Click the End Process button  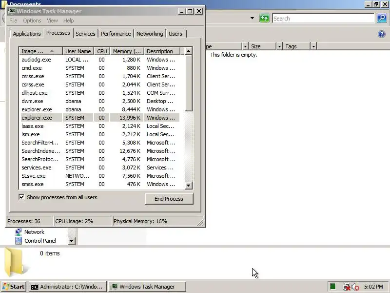pos(169,199)
